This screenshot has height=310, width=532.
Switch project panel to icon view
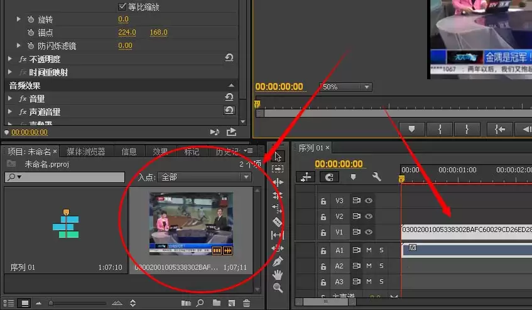click(24, 303)
